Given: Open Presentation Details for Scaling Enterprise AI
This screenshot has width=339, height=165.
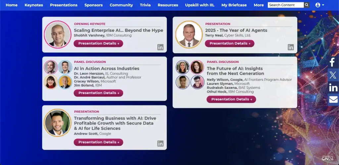Looking at the screenshot, I should coord(98,43).
